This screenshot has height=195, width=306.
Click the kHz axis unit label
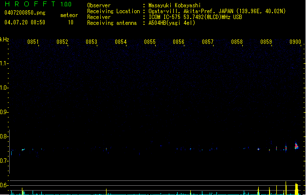4,39
